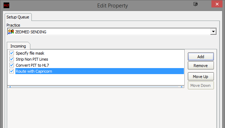Toggle the Route with Capricorn checkbox
The height and width of the screenshot is (128, 225).
[x=12, y=71]
